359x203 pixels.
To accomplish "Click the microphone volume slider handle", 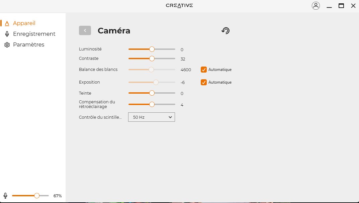I will [x=37, y=196].
